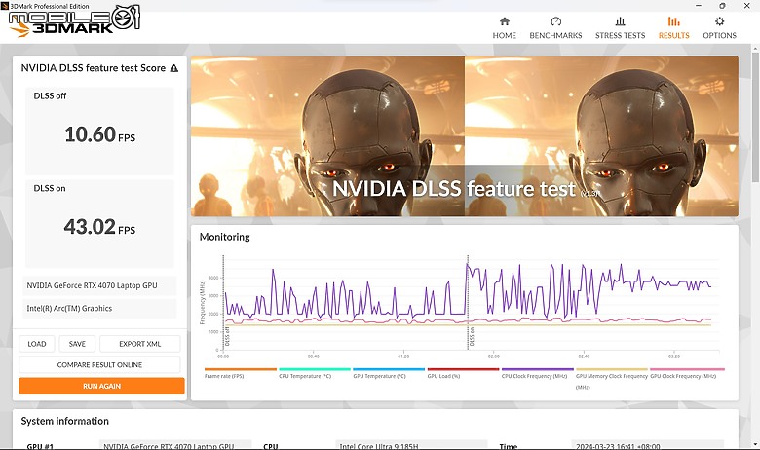
Task: Click COMPARE RESULT ONLINE button
Action: click(x=99, y=364)
